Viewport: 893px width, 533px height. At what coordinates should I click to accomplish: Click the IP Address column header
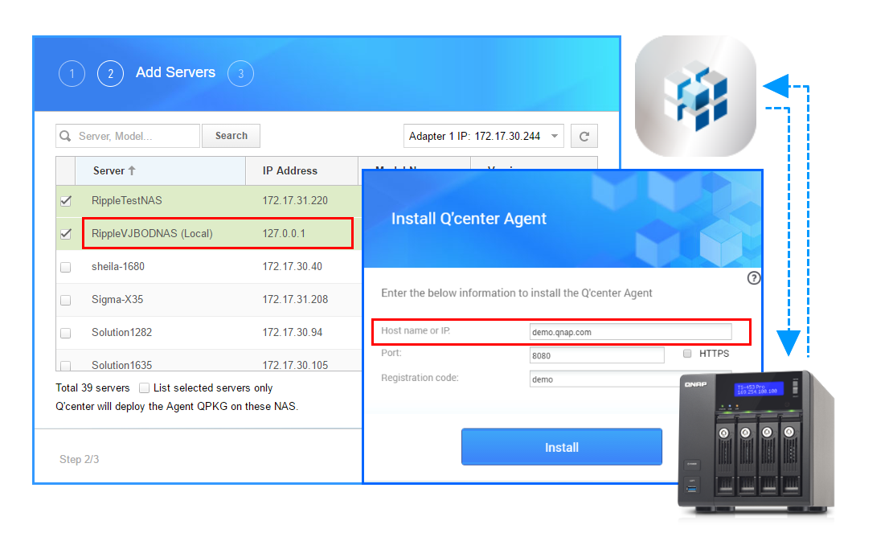coord(290,170)
